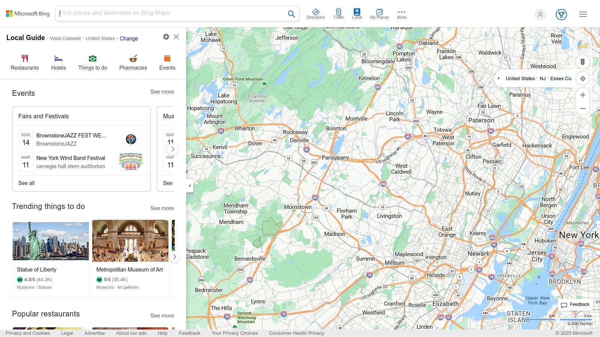This screenshot has height=337, width=600.
Task: Select the Events category
Action: point(167,63)
